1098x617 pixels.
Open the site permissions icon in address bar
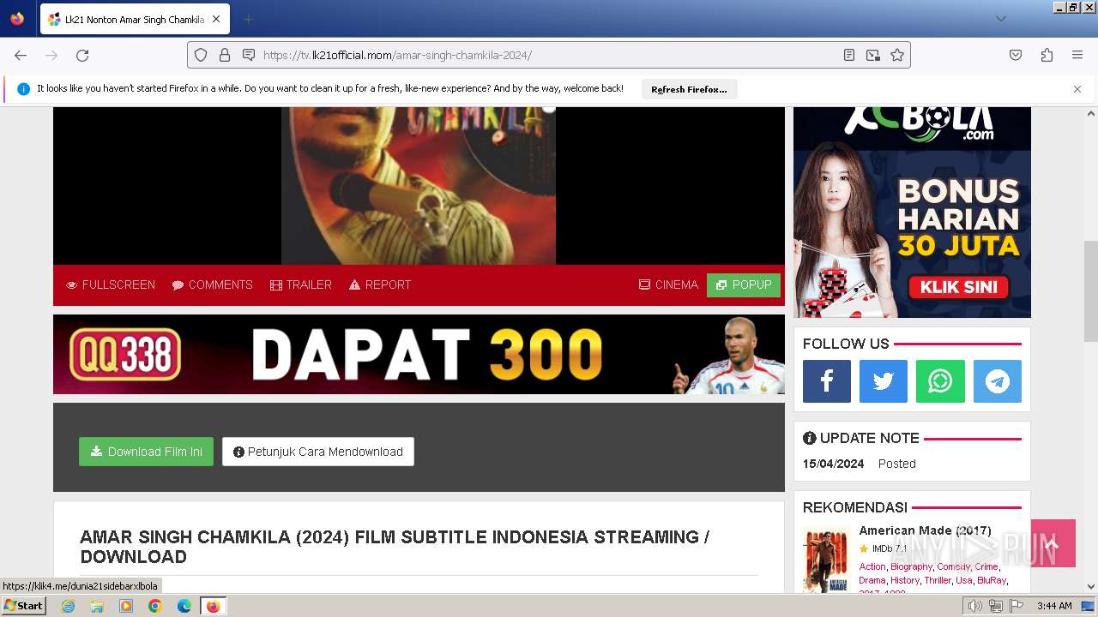click(249, 55)
